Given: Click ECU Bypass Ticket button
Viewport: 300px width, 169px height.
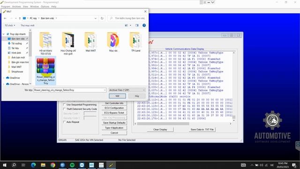Looking at the screenshot, I should click(x=114, y=113).
